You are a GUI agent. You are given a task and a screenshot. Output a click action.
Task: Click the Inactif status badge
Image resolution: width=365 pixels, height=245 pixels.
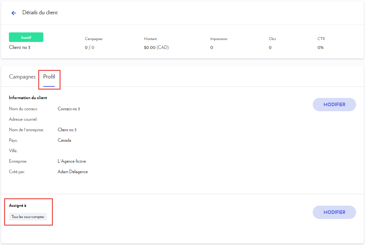(x=26, y=37)
